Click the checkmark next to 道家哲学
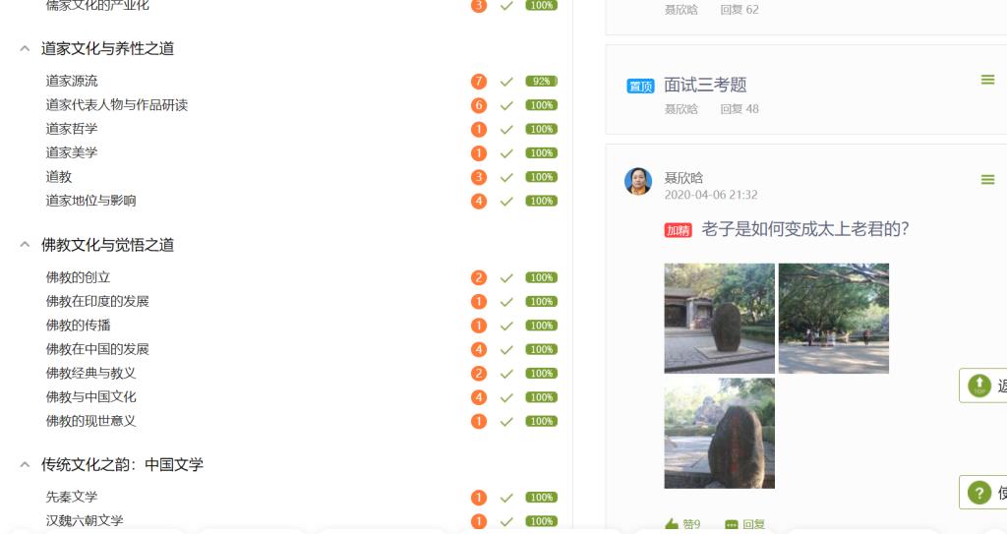 pyautogui.click(x=506, y=129)
